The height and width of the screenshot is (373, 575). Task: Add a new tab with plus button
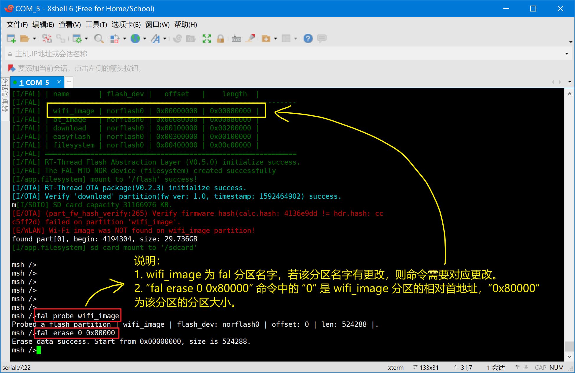(x=69, y=82)
